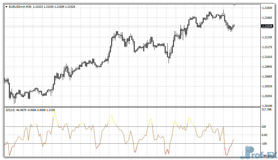Click the 317.398 indicator maximum value

pyautogui.click(x=267, y=110)
